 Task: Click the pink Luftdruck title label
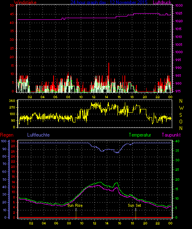pos(162,2)
